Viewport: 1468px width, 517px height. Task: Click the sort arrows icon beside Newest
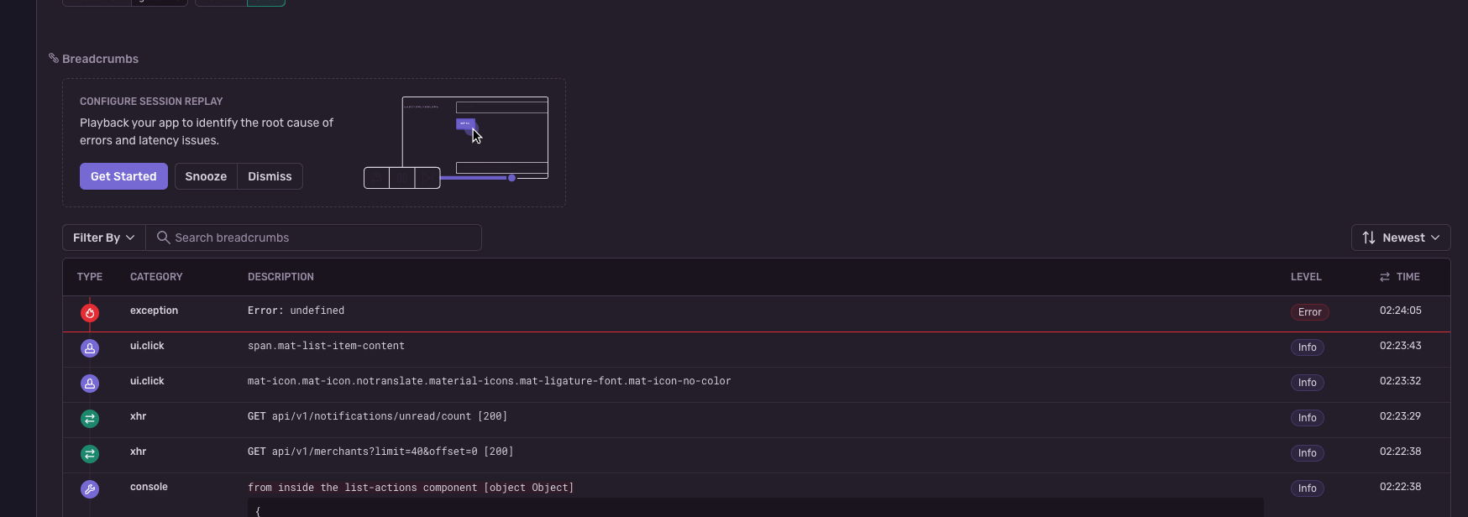[1370, 238]
